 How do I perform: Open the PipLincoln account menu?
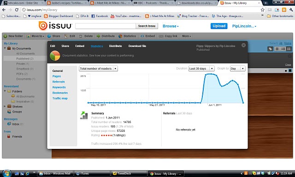click(244, 26)
